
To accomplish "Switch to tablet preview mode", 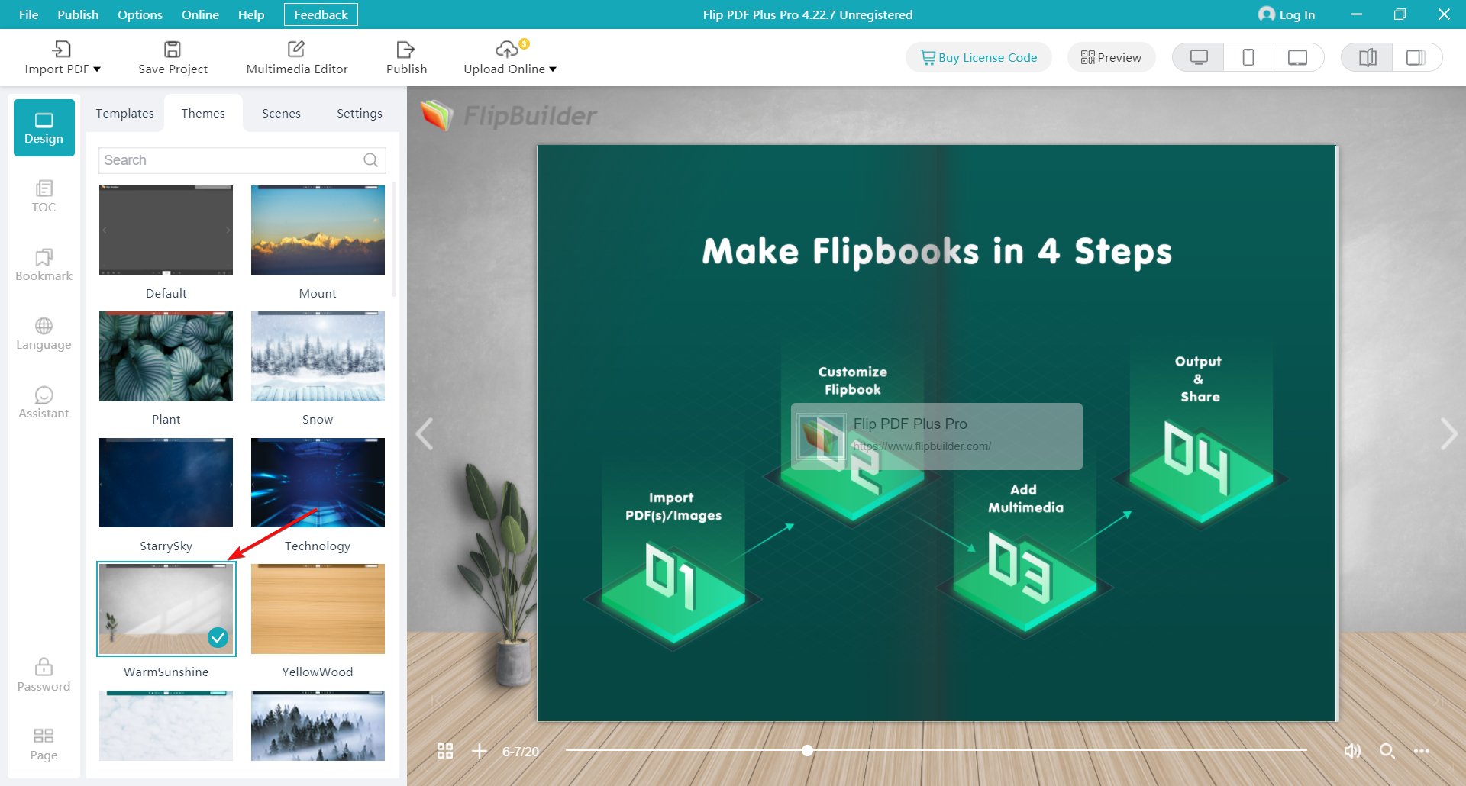I will [x=1298, y=57].
